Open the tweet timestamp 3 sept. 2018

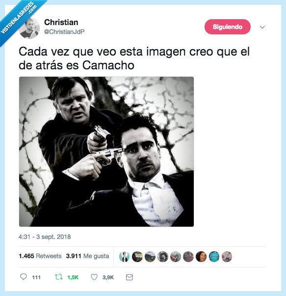pos(45,237)
